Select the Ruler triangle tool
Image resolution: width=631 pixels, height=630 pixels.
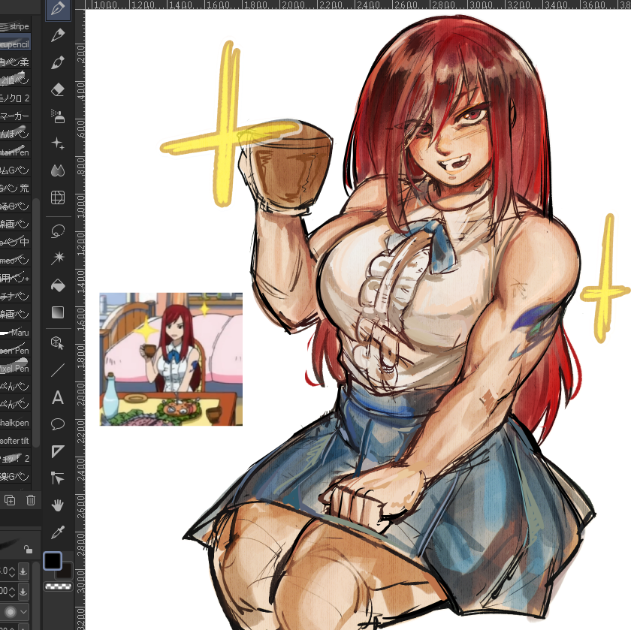pyautogui.click(x=58, y=451)
